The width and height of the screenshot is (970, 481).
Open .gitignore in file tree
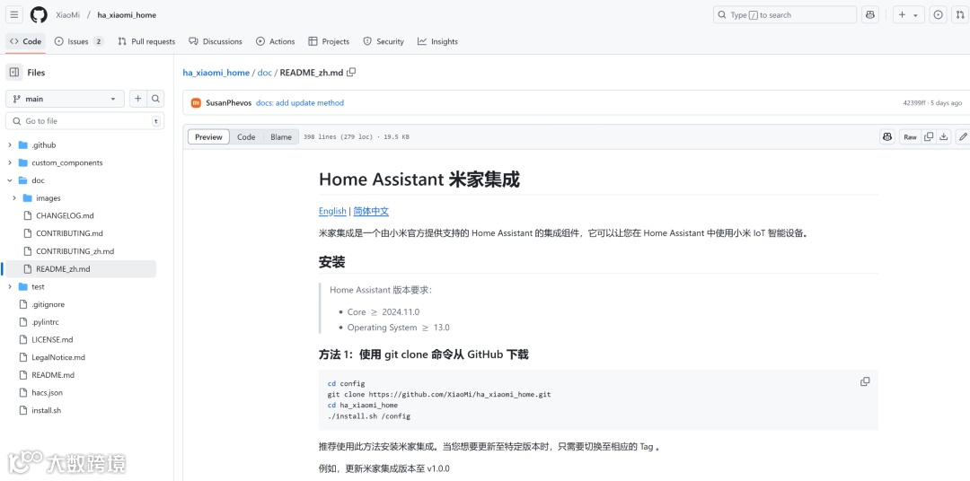click(48, 305)
